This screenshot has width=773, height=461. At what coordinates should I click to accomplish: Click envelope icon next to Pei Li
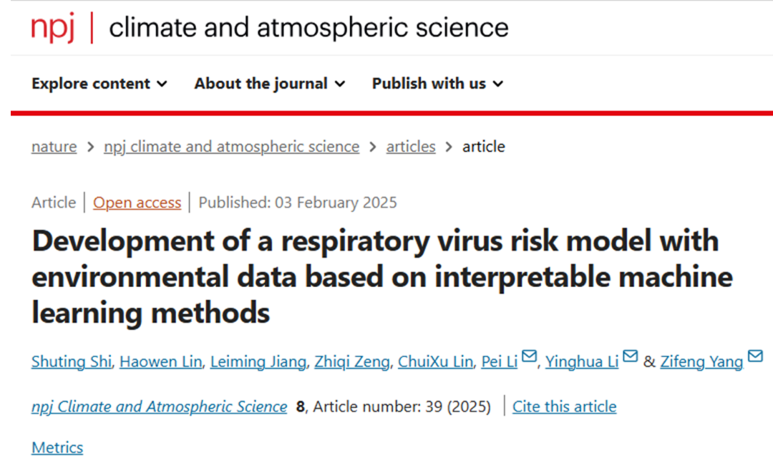click(529, 357)
